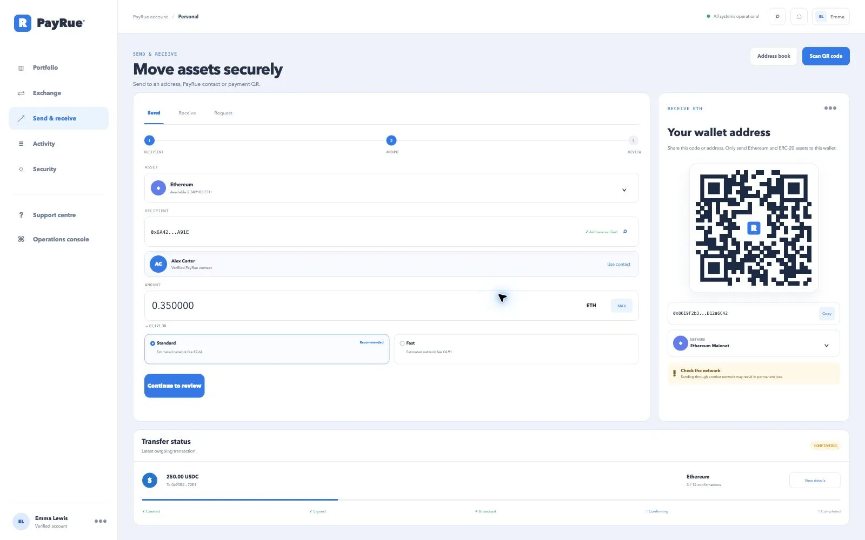Click the transfer progress bar
This screenshot has height=540, width=865.
(491, 500)
